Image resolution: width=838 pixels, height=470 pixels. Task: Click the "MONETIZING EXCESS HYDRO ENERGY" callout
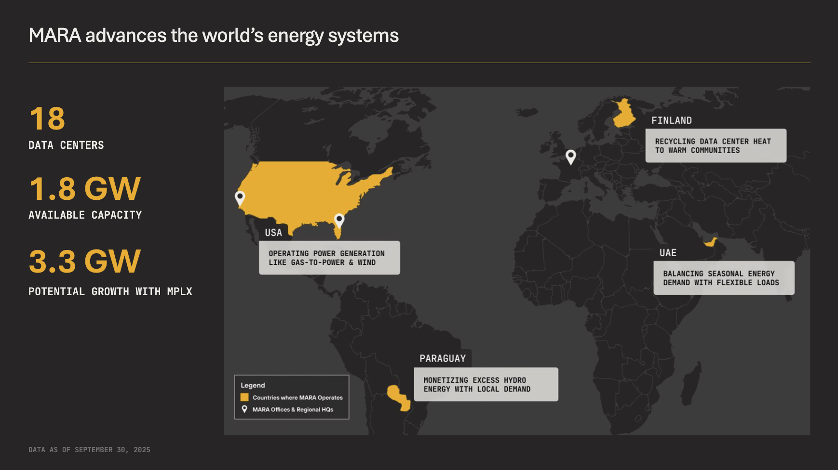coord(486,384)
